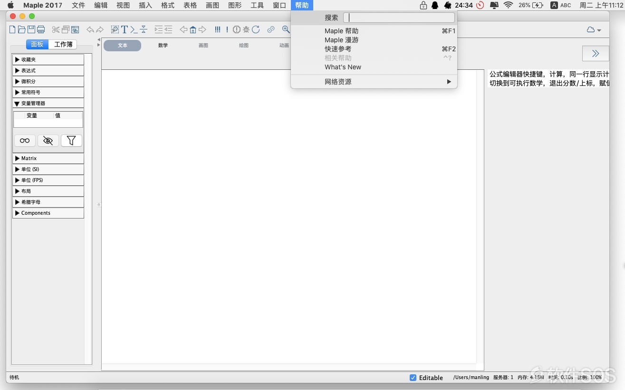The height and width of the screenshot is (390, 625).
Task: Expand the 收藏夹 palette
Action: (x=48, y=59)
